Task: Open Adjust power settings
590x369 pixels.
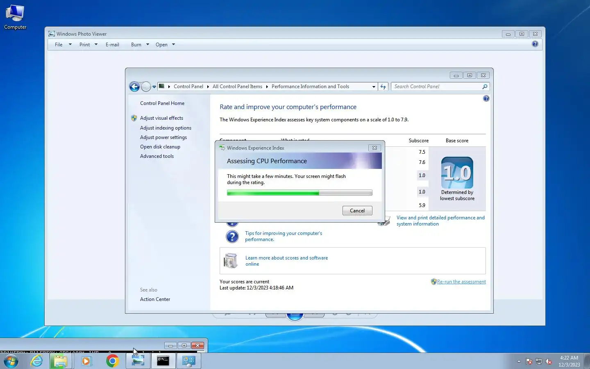Action: tap(163, 137)
